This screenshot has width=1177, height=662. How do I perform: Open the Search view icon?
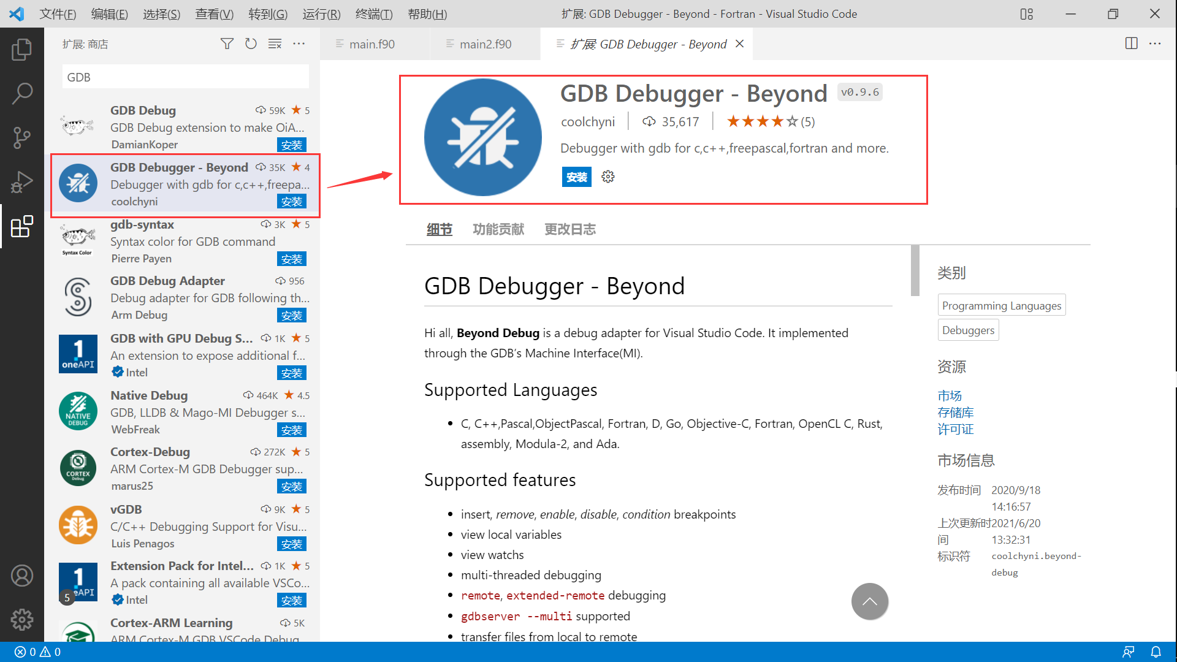tap(22, 94)
